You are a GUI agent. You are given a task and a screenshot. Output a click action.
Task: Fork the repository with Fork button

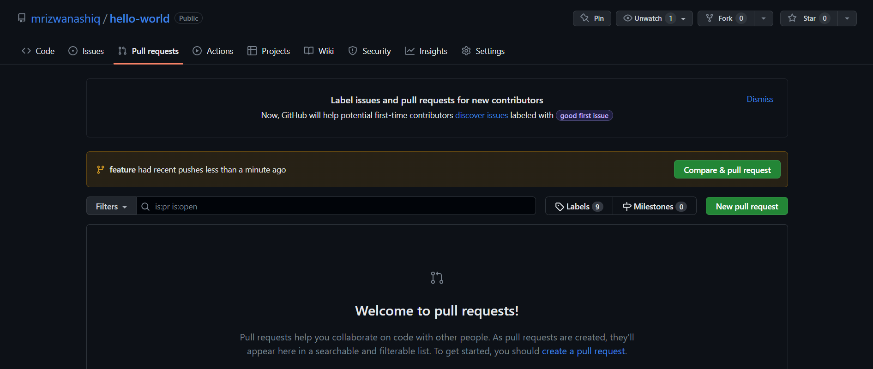coord(725,18)
